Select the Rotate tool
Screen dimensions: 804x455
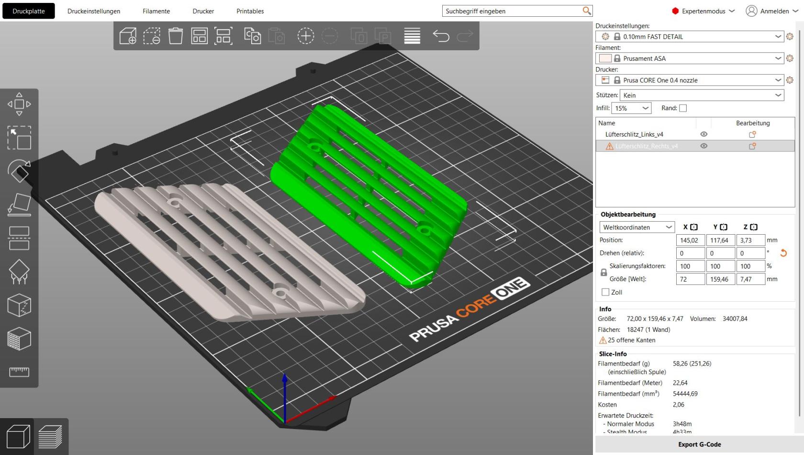coord(19,171)
